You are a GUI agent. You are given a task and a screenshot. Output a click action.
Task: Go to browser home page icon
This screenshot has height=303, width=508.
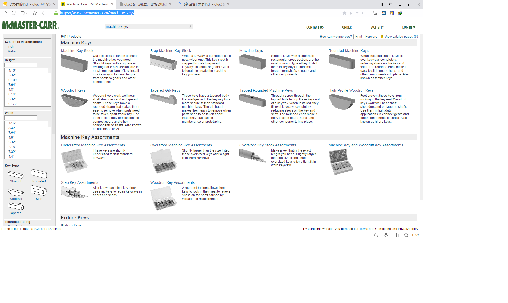[x=5, y=13]
